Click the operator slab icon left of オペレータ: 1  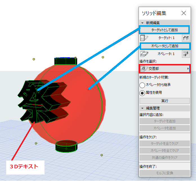tap(144, 54)
